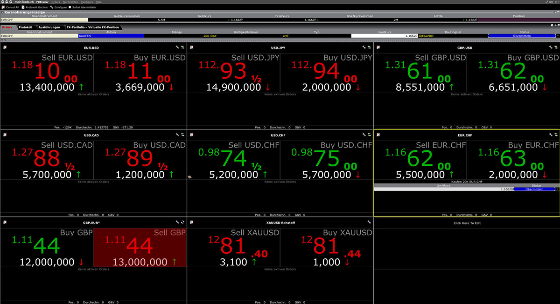Click the Cancel All toolbar button
The width and height of the screenshot is (560, 304).
point(10,7)
